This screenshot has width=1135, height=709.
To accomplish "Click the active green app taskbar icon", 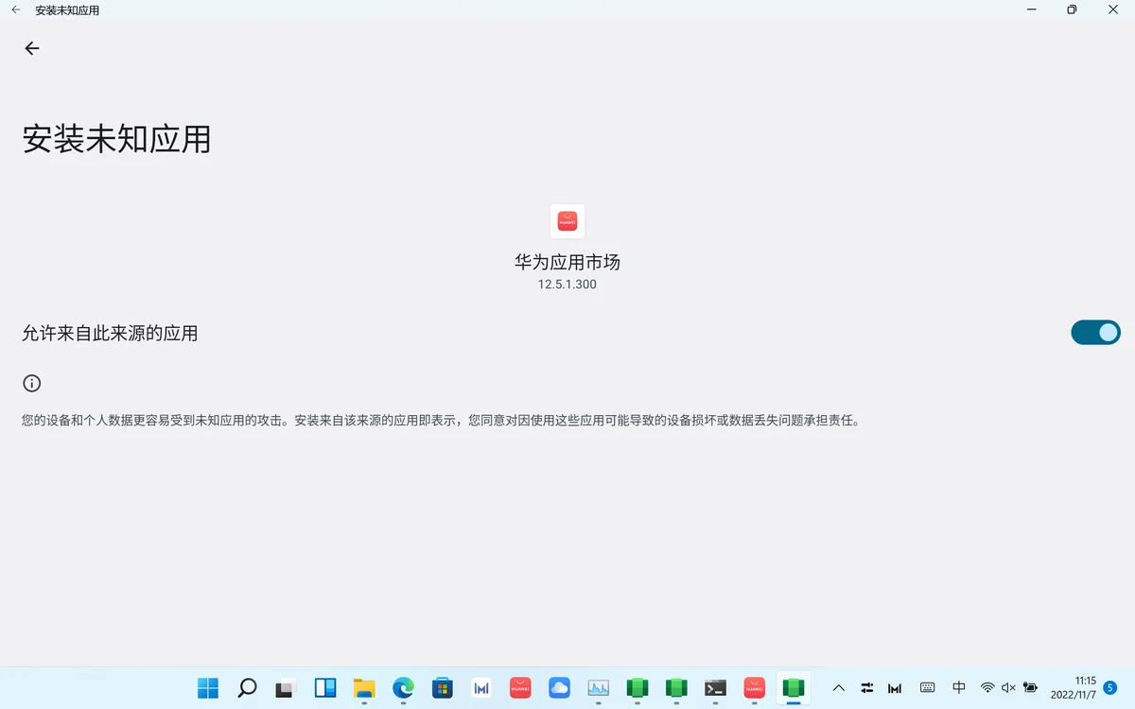I will 794,688.
